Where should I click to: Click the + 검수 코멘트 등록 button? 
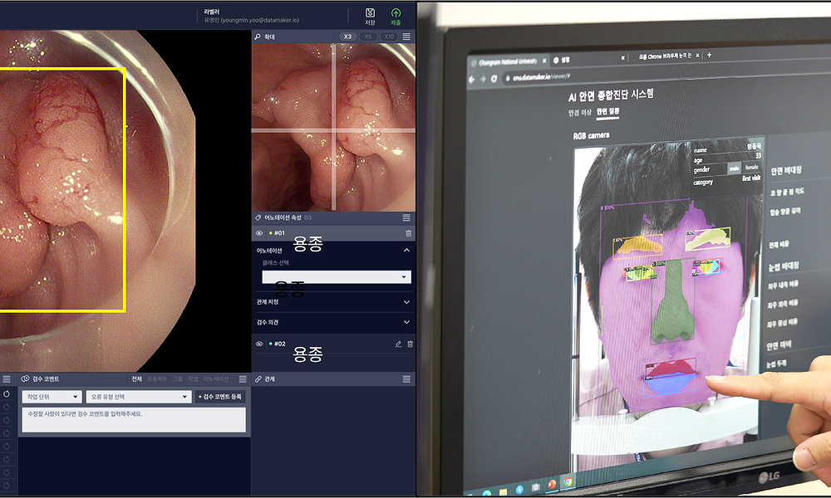[220, 397]
